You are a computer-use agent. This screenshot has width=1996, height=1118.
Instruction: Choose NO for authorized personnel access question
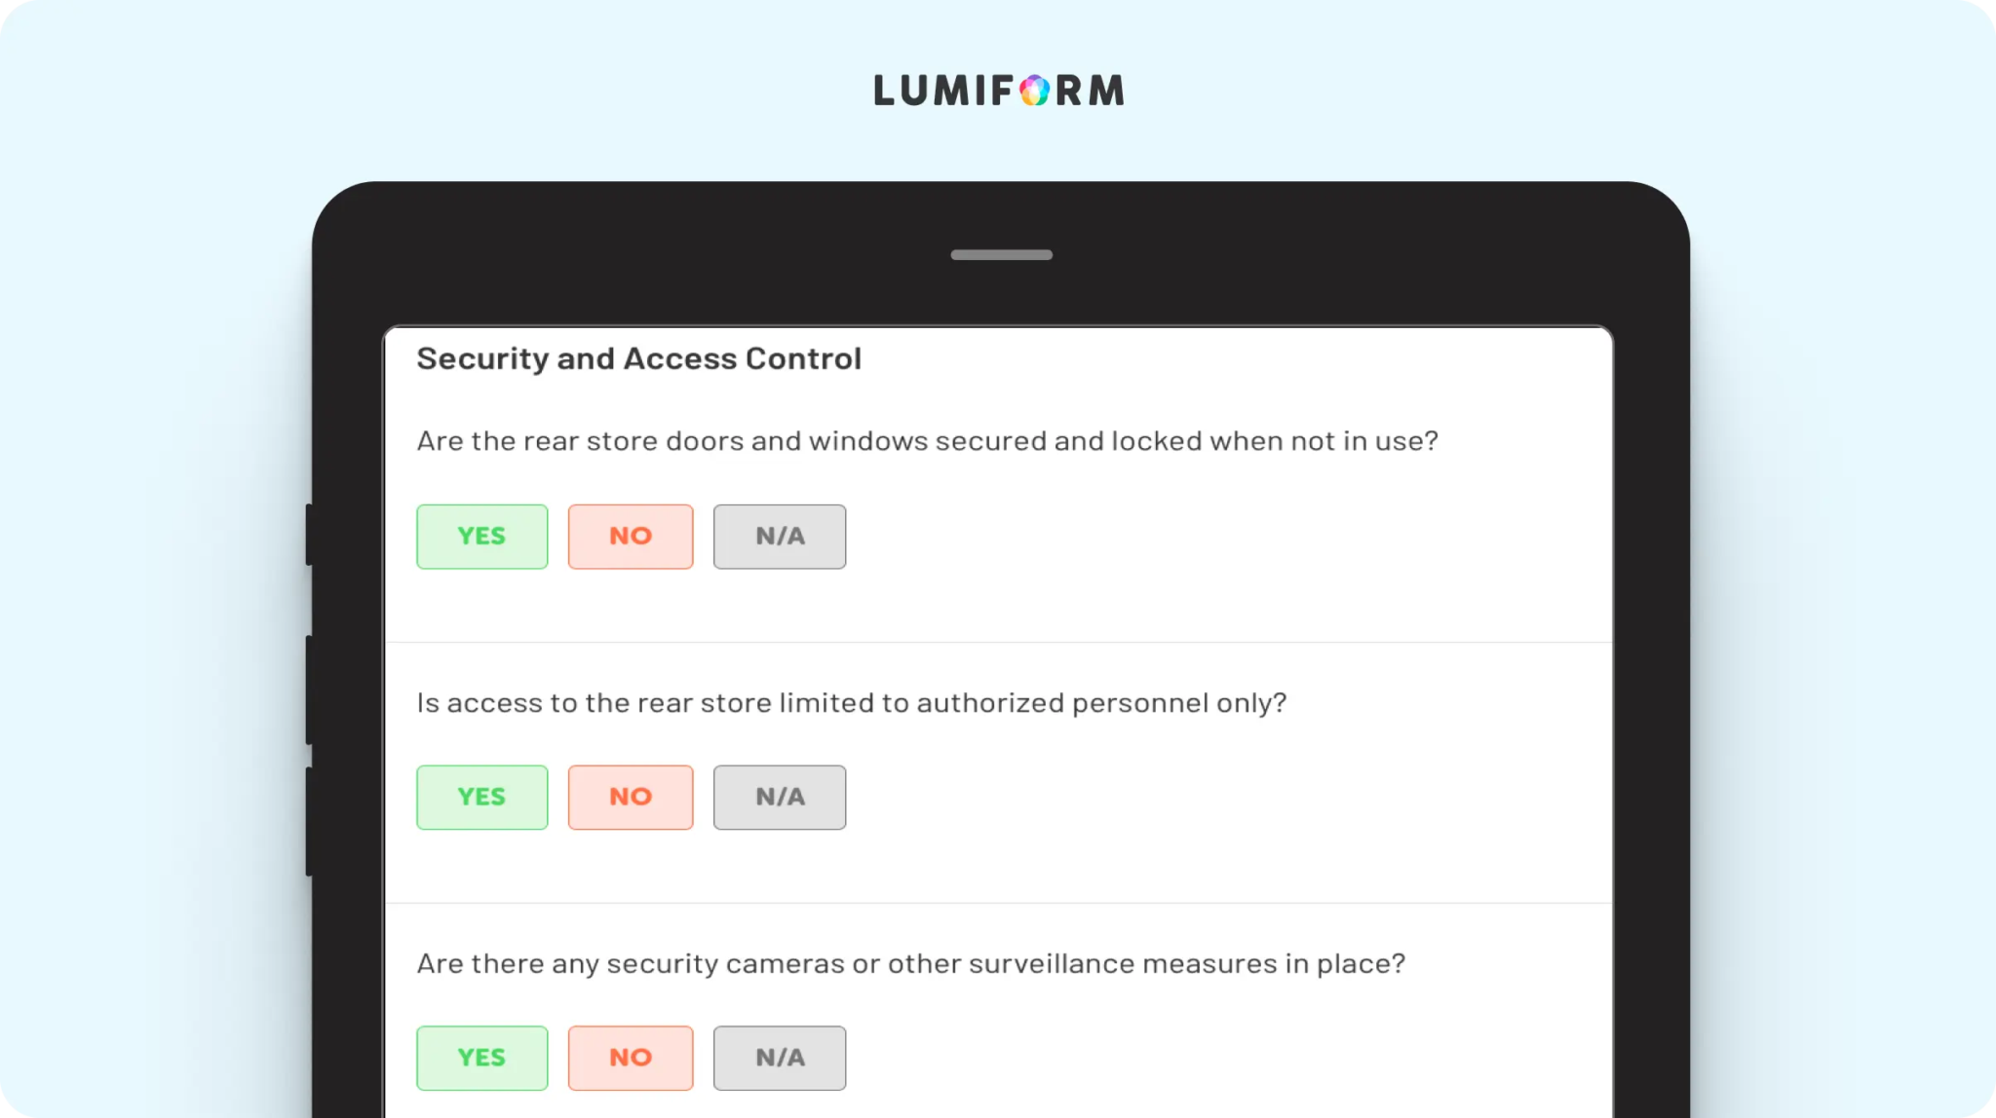coord(631,798)
